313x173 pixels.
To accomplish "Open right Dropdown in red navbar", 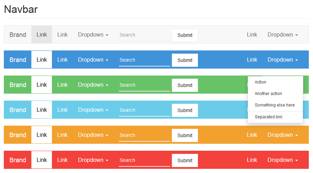I will pyautogui.click(x=283, y=160).
